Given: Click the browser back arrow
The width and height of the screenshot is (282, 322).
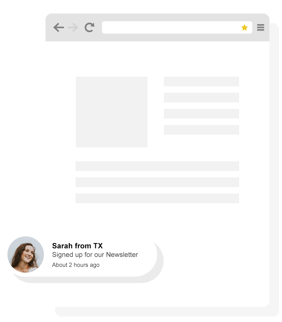Looking at the screenshot, I should click(58, 27).
